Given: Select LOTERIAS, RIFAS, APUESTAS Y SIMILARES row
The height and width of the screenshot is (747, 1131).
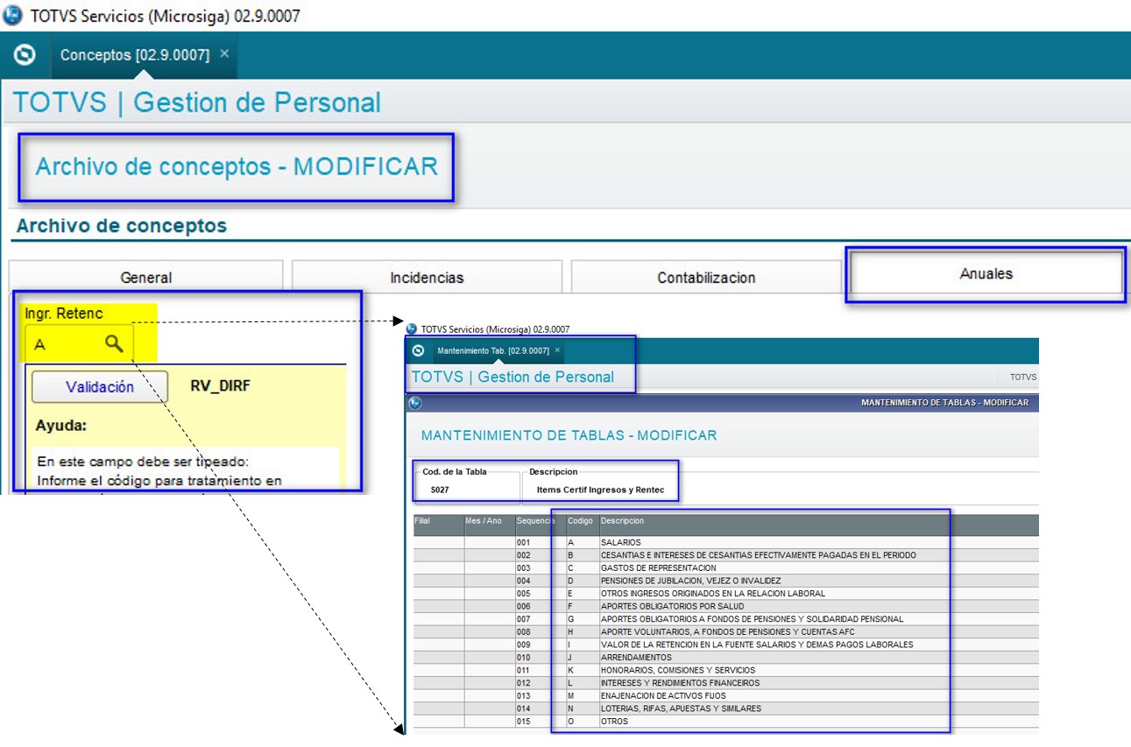Looking at the screenshot, I should 726,708.
